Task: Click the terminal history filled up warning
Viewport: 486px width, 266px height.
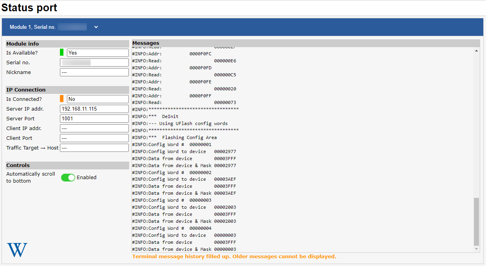Action: [x=234, y=257]
